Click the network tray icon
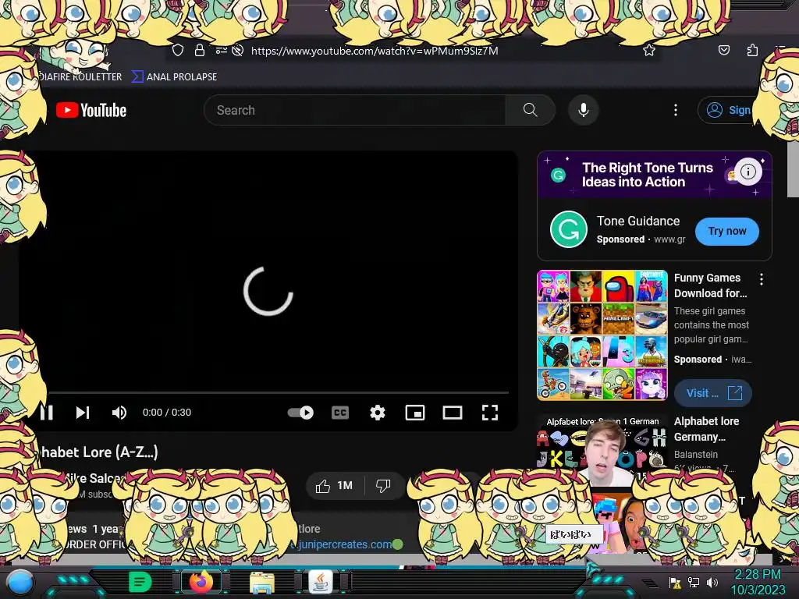Viewport: 799px width, 599px height. (694, 583)
